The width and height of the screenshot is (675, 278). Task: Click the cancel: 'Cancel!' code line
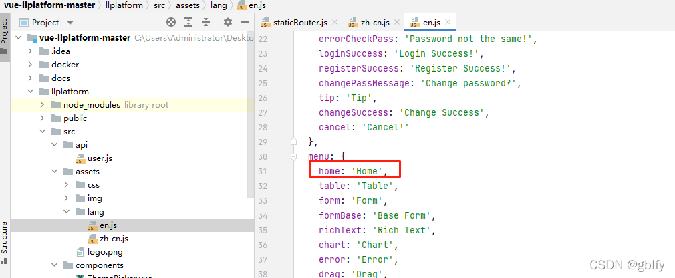pyautogui.click(x=364, y=127)
